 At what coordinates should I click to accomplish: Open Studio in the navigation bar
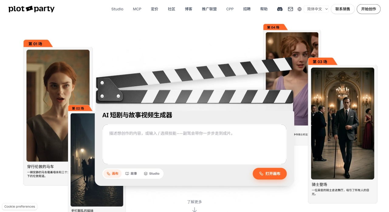(117, 9)
